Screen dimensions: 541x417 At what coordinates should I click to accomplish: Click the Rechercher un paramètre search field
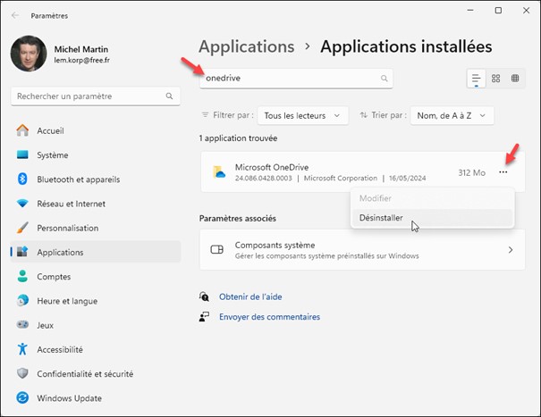pos(89,96)
